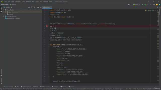Open the Navigate menu
161x90 pixels.
(x=18, y=1)
